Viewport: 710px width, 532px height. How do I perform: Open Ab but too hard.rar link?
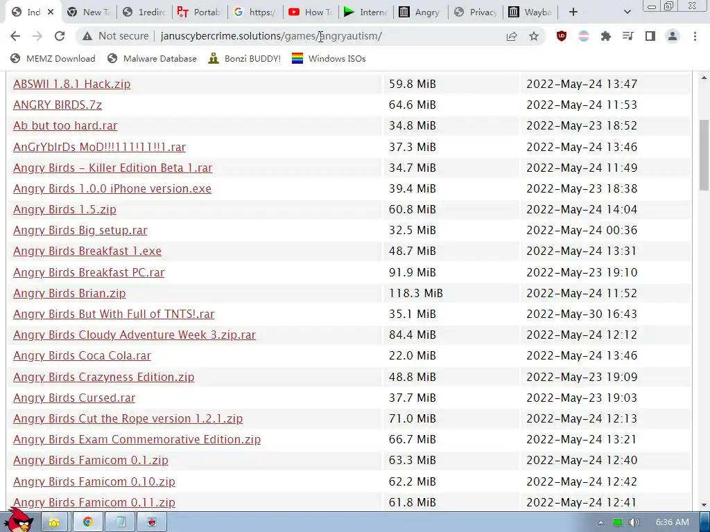65,126
